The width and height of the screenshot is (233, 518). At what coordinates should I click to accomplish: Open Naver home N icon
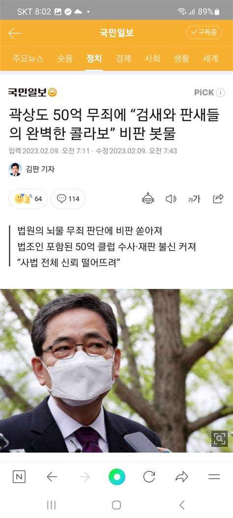click(x=19, y=477)
